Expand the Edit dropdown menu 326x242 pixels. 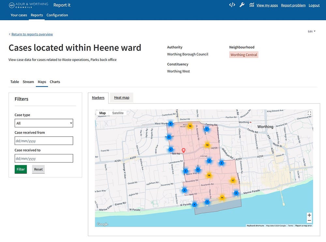coord(311,32)
